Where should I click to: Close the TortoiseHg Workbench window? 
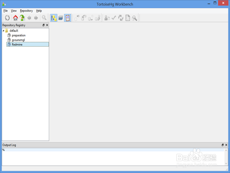pos(223,3)
